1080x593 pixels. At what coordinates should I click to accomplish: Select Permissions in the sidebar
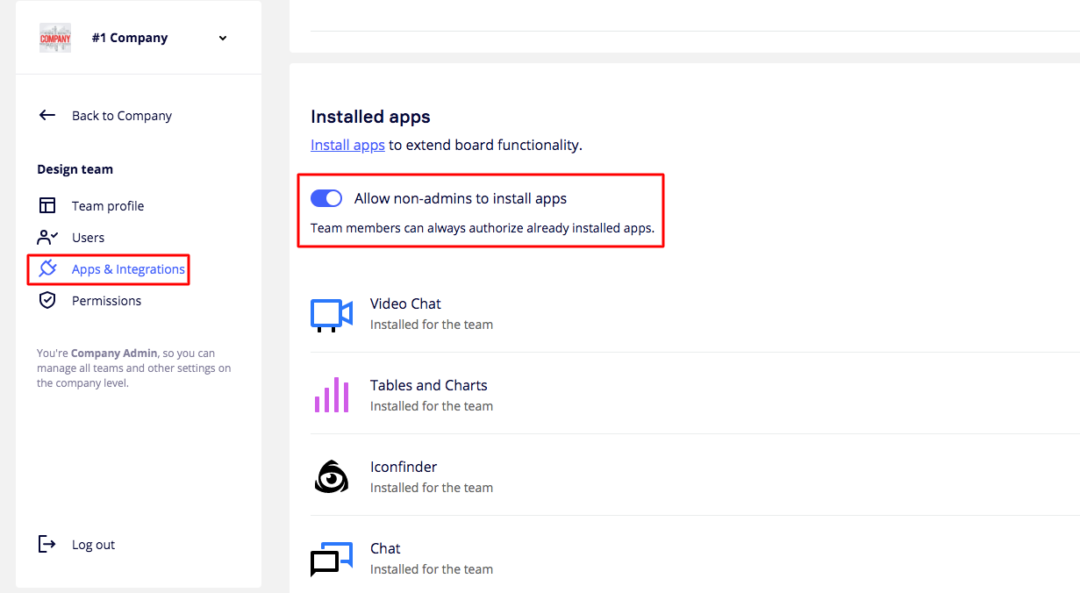(106, 301)
